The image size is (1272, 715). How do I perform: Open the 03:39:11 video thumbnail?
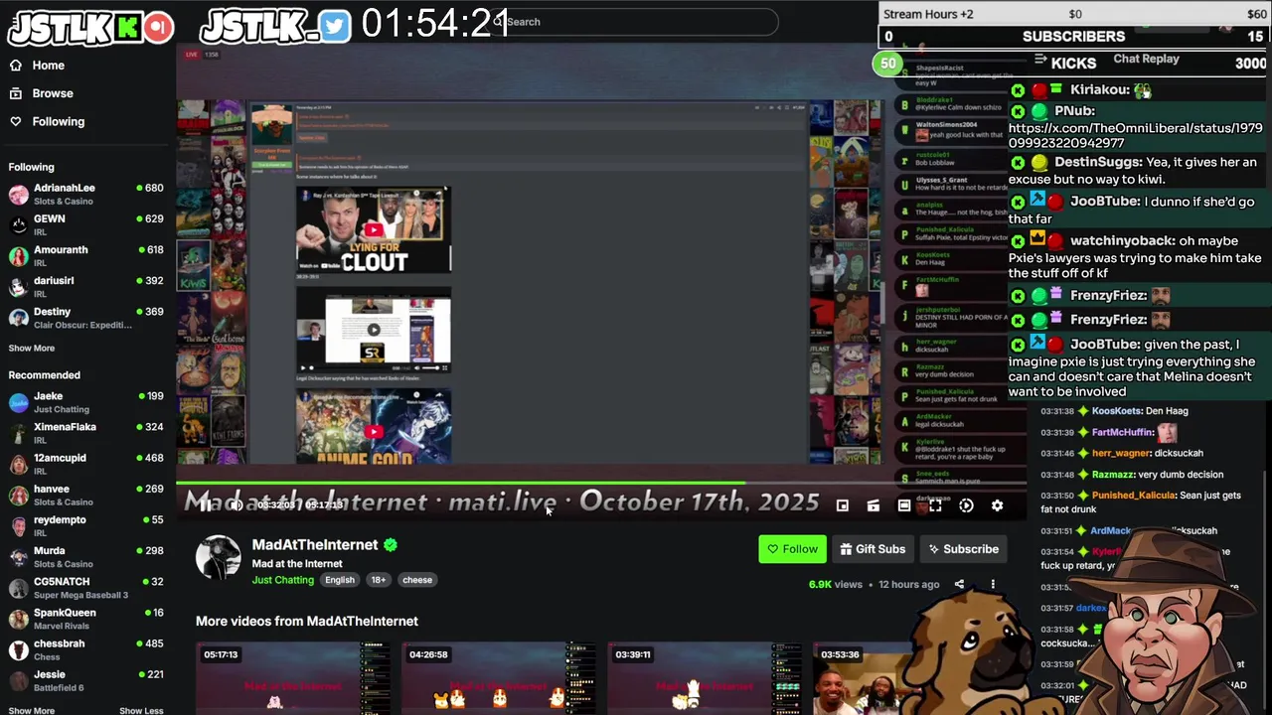(705, 678)
